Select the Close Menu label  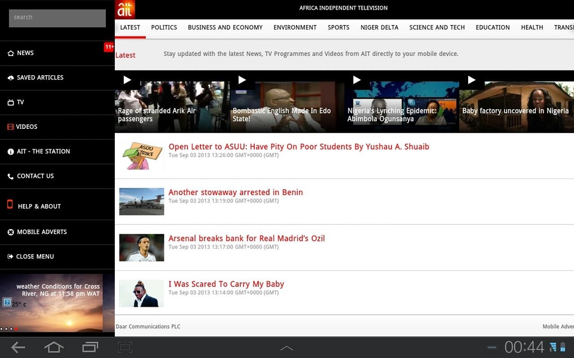[x=35, y=257]
